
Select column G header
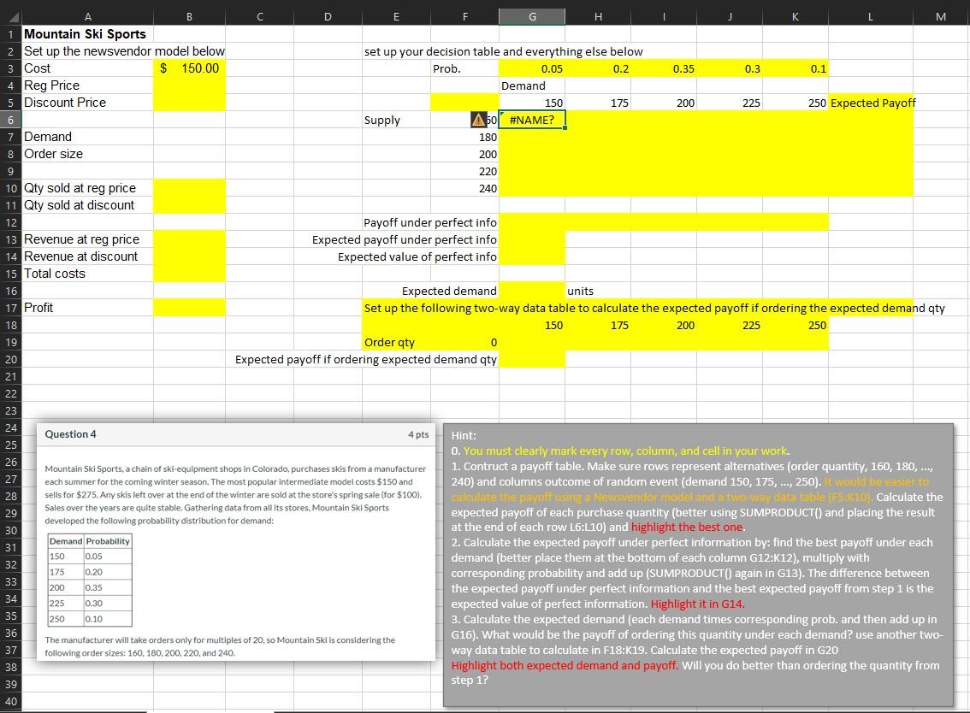(x=532, y=17)
